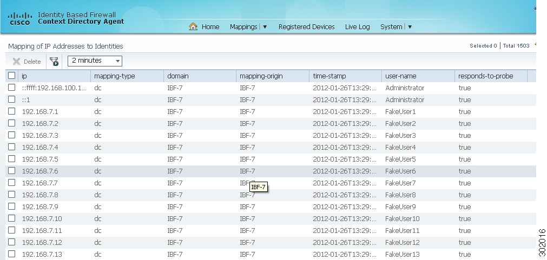547x260 pixels.
Task: Click user-name cell FakeUser13
Action: coord(402,255)
